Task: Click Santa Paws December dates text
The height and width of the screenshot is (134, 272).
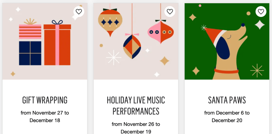Action: point(227,117)
